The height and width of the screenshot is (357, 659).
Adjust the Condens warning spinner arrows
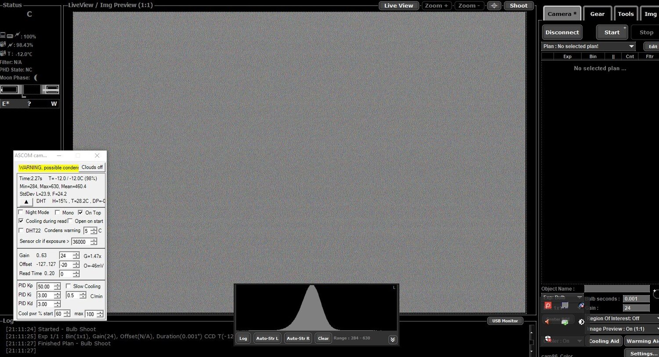(x=94, y=231)
